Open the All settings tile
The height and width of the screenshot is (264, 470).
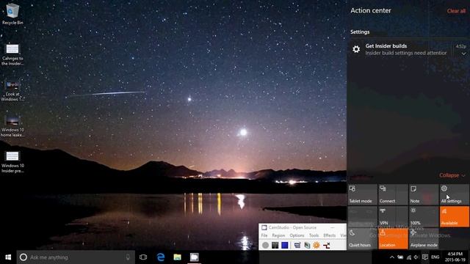(454, 194)
